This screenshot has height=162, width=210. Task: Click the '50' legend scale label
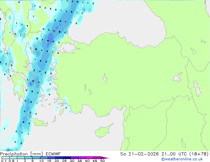tap(102, 161)
